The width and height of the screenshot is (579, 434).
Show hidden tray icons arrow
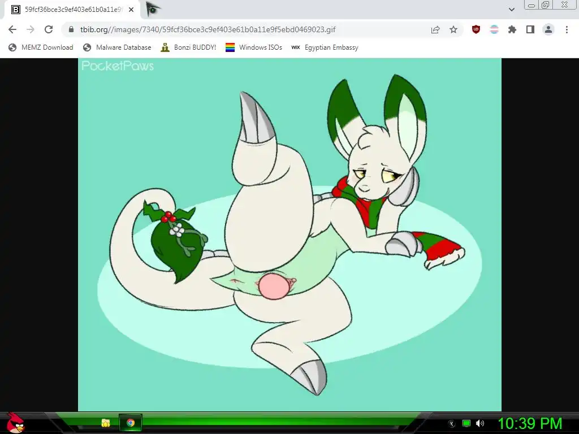pyautogui.click(x=452, y=424)
